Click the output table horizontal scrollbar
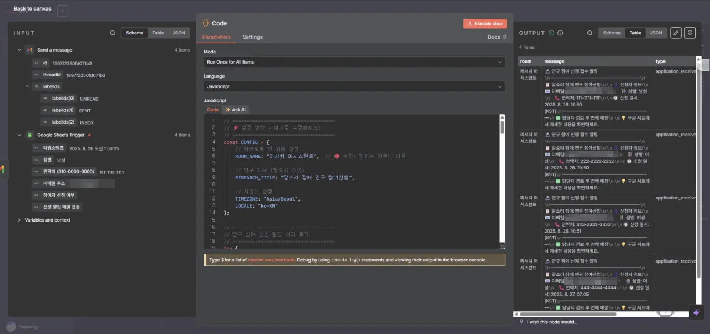Image resolution: width=710 pixels, height=334 pixels. click(x=569, y=314)
